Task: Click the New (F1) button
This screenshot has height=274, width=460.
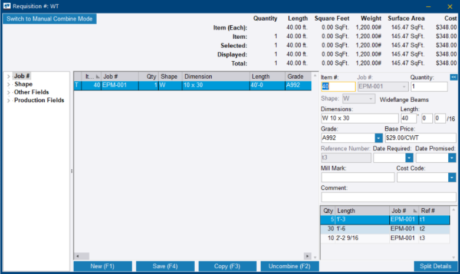Action: tap(103, 266)
